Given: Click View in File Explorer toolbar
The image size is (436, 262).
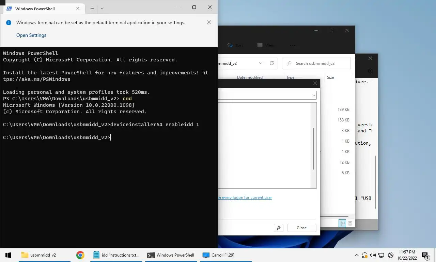Looking at the screenshot, I should coord(266,45).
